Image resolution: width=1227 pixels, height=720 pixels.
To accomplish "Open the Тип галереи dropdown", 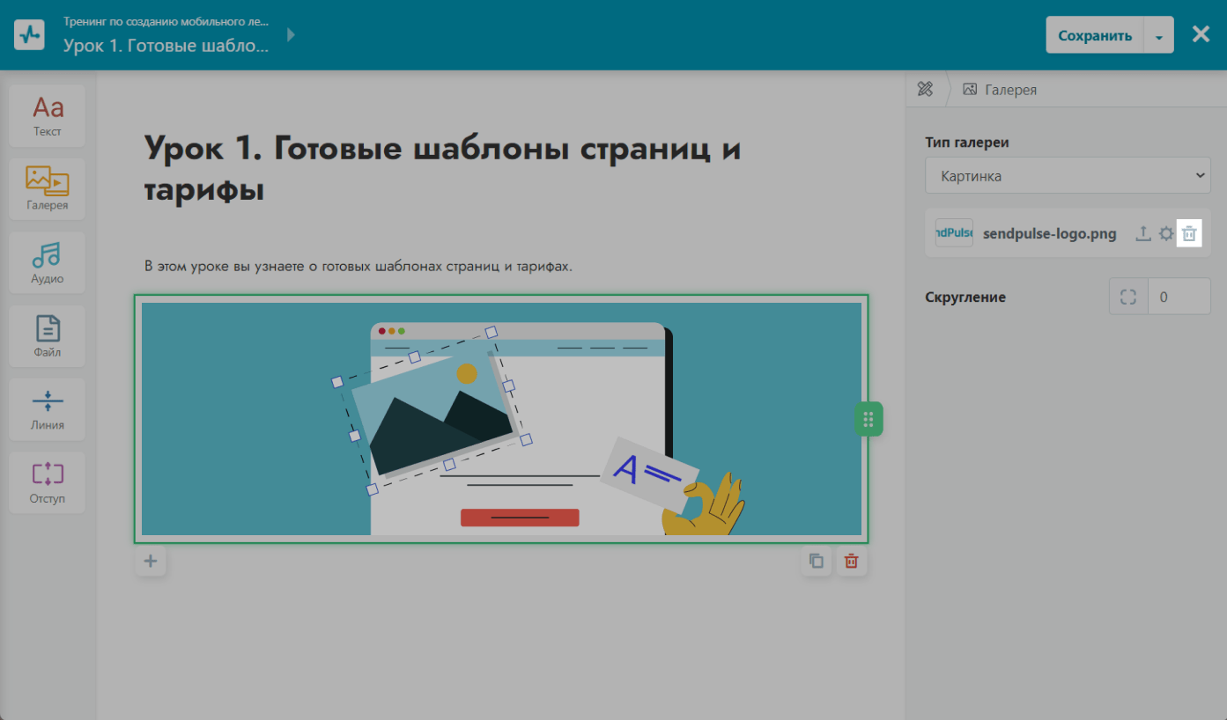I will pos(1068,176).
